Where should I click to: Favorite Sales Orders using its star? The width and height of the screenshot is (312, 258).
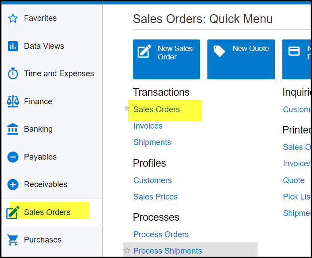coord(127,109)
